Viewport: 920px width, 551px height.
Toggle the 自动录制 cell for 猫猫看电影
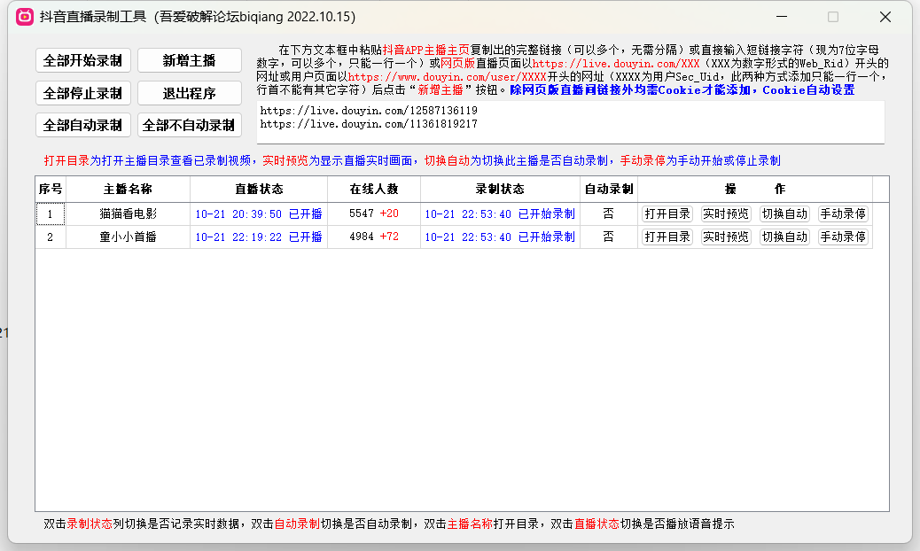[x=608, y=213]
